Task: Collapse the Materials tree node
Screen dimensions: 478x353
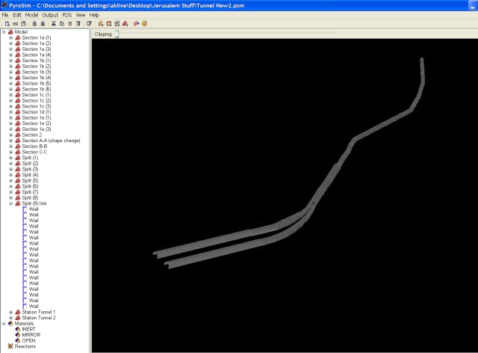Action: [4, 323]
